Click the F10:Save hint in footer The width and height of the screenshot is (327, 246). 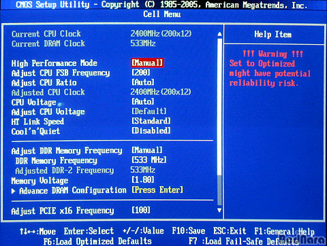click(189, 231)
